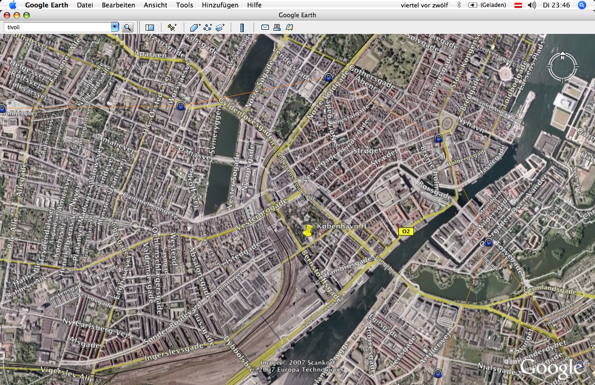Screen dimensions: 595x385
Task: Click the volume speaker icon in the menu bar
Action: tap(532, 5)
